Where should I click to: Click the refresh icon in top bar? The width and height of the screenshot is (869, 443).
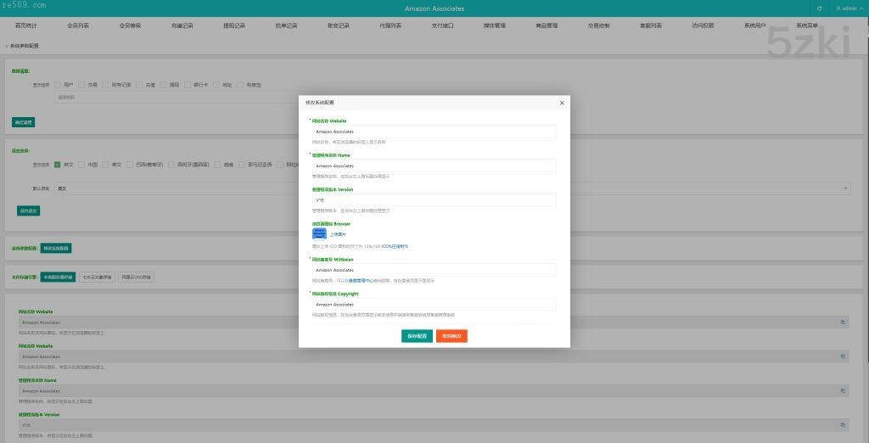819,8
